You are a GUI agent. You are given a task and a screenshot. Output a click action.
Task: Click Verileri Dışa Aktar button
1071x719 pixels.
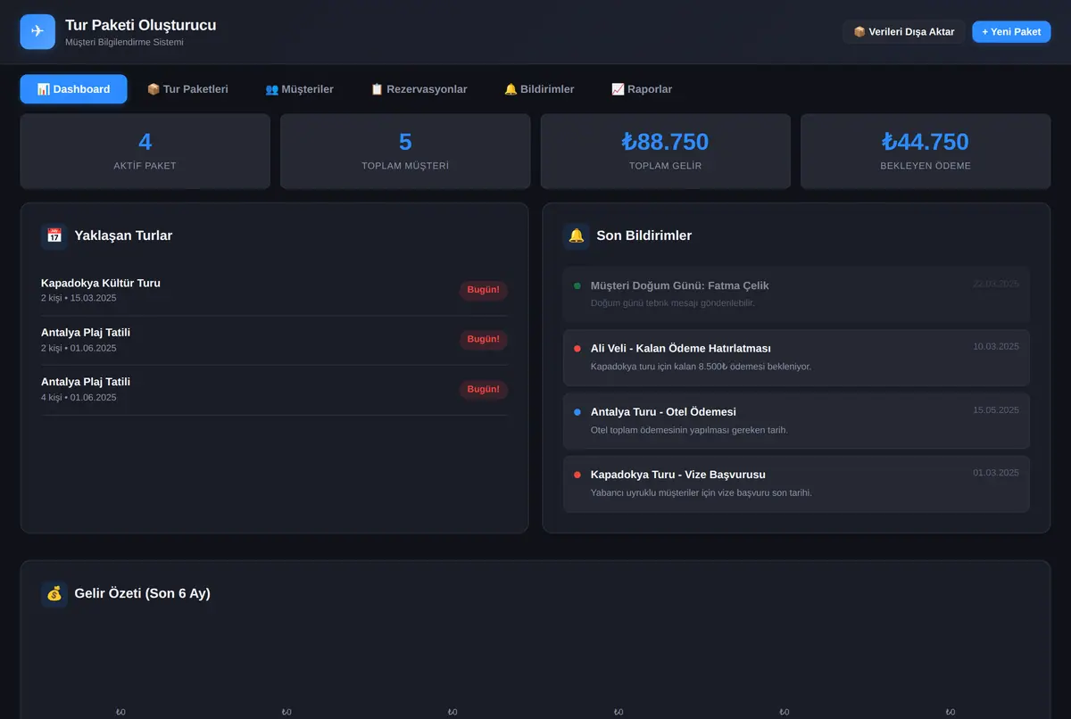(904, 32)
